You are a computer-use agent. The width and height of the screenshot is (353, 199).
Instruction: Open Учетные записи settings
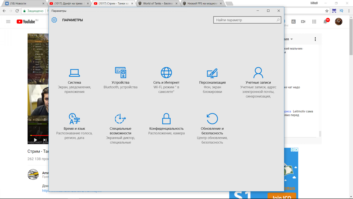[x=258, y=83]
